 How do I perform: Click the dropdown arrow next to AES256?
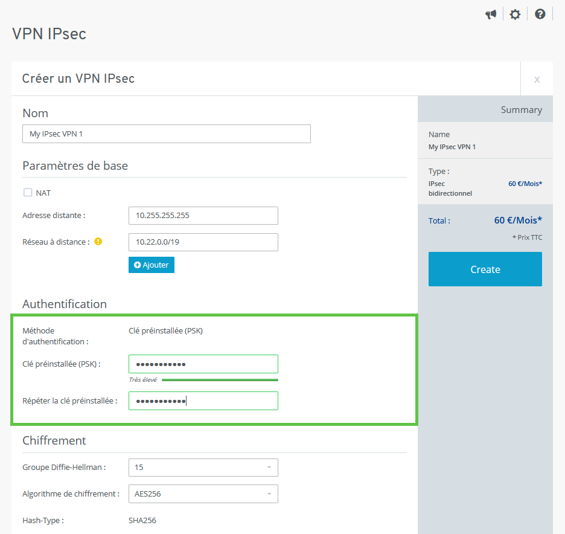268,494
